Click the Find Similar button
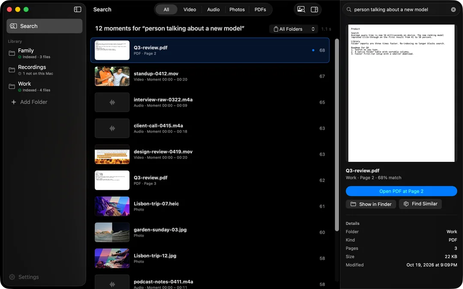The width and height of the screenshot is (463, 289). click(x=420, y=204)
